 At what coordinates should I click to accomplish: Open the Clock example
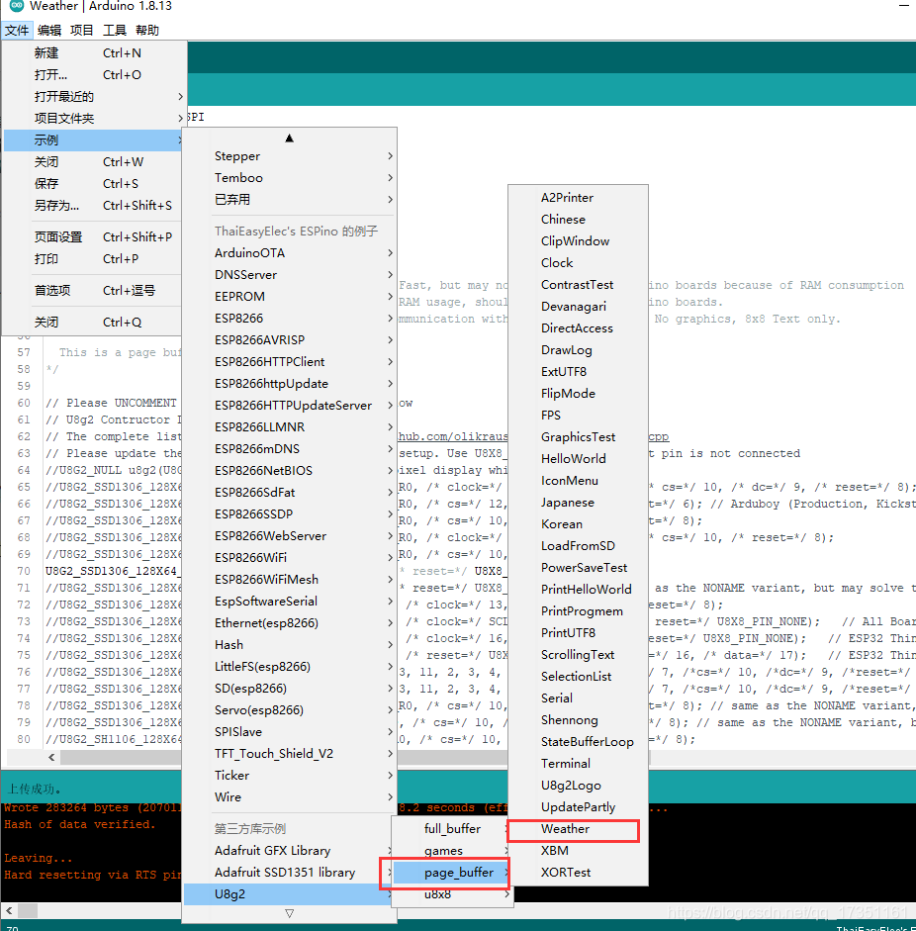[578, 262]
